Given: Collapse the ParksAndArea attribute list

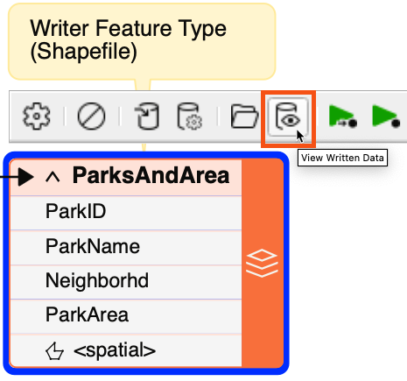Looking at the screenshot, I should click(53, 177).
